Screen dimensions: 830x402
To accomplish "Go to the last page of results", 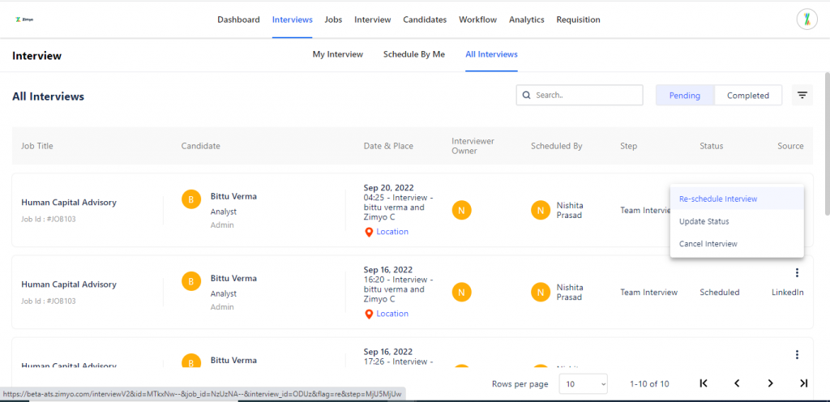I will pyautogui.click(x=803, y=383).
